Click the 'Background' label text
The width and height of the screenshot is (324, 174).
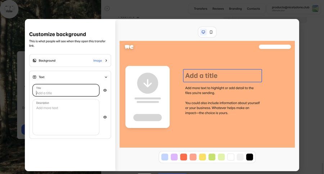47,60
